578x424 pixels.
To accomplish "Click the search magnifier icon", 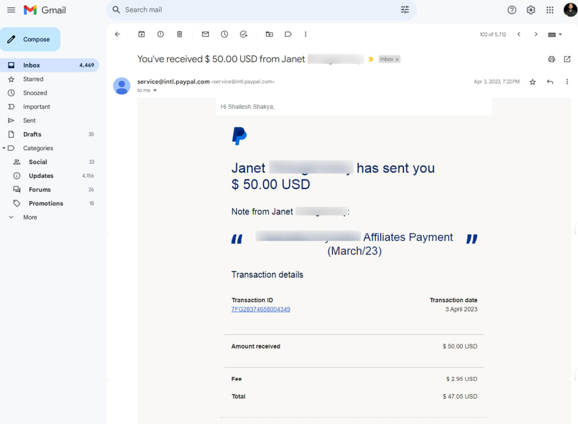I will (x=116, y=10).
